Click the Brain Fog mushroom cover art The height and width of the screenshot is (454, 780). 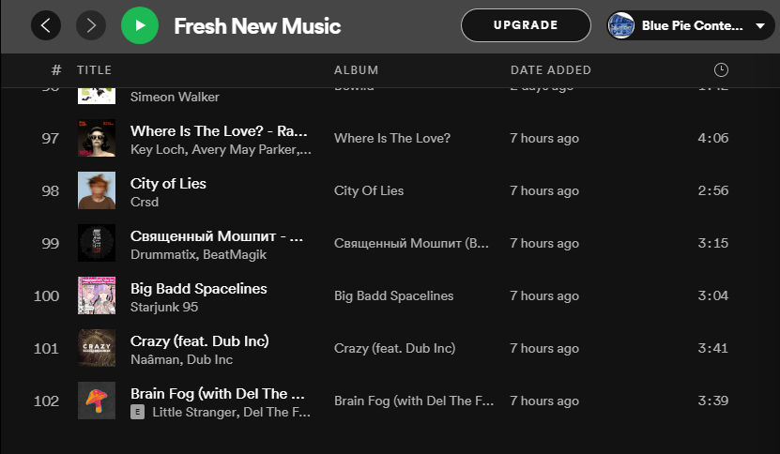97,401
